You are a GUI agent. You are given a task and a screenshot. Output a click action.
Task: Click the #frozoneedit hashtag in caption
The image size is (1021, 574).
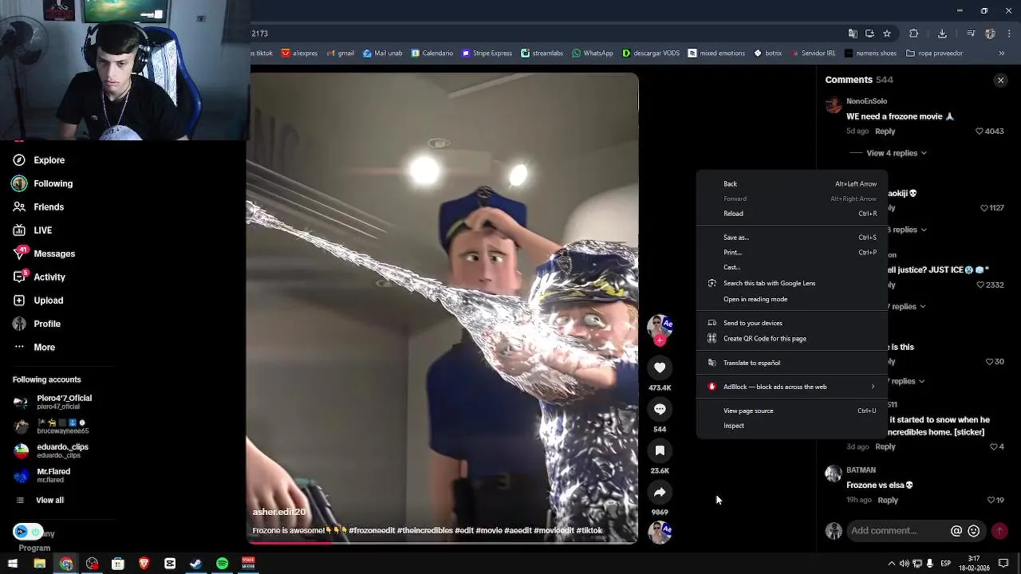(x=372, y=531)
